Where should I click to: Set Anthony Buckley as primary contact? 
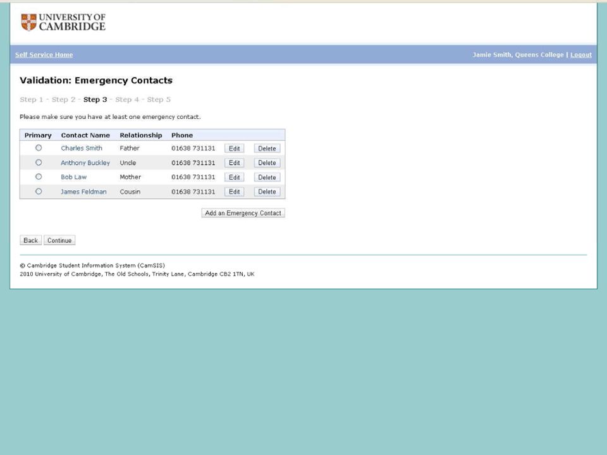pos(39,162)
